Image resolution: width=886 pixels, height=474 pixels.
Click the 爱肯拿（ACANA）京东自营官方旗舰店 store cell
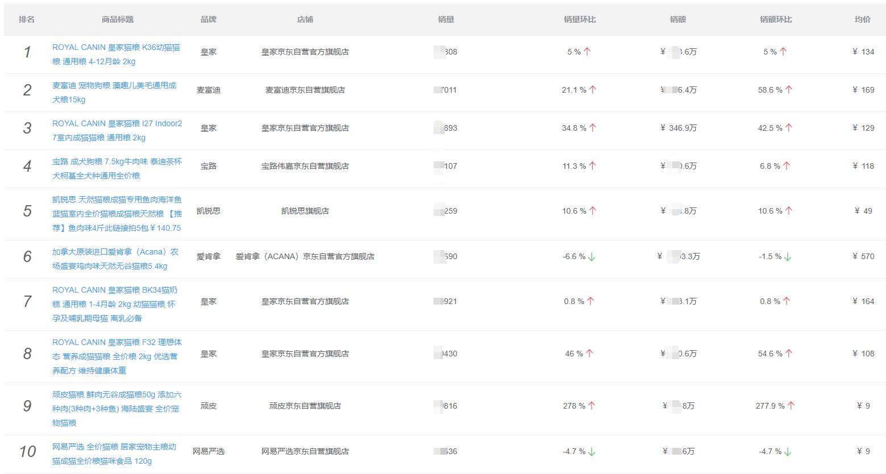point(305,256)
